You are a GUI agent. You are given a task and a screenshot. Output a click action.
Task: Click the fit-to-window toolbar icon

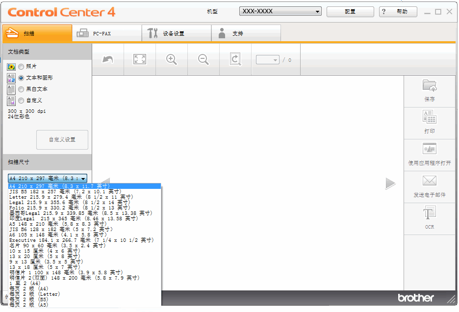pyautogui.click(x=140, y=59)
